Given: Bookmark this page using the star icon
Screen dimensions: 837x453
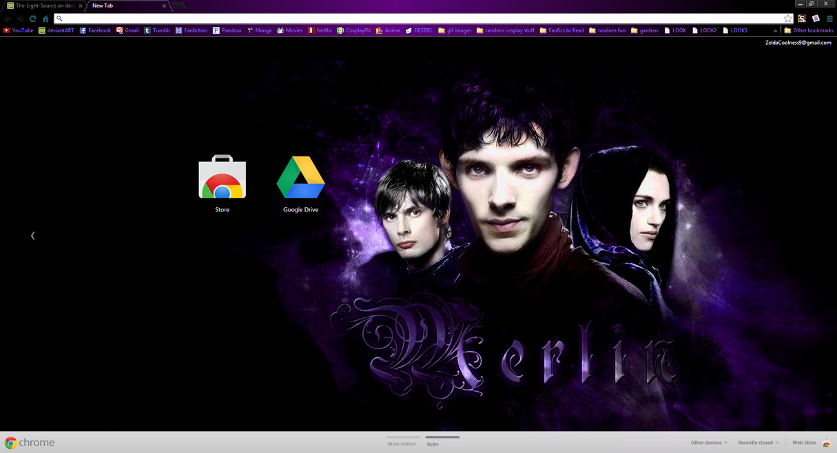Looking at the screenshot, I should tap(788, 19).
